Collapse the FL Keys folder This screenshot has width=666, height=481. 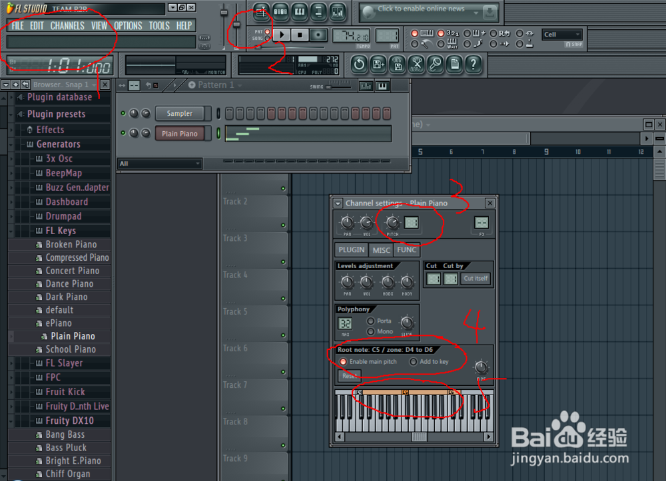pyautogui.click(x=11, y=231)
